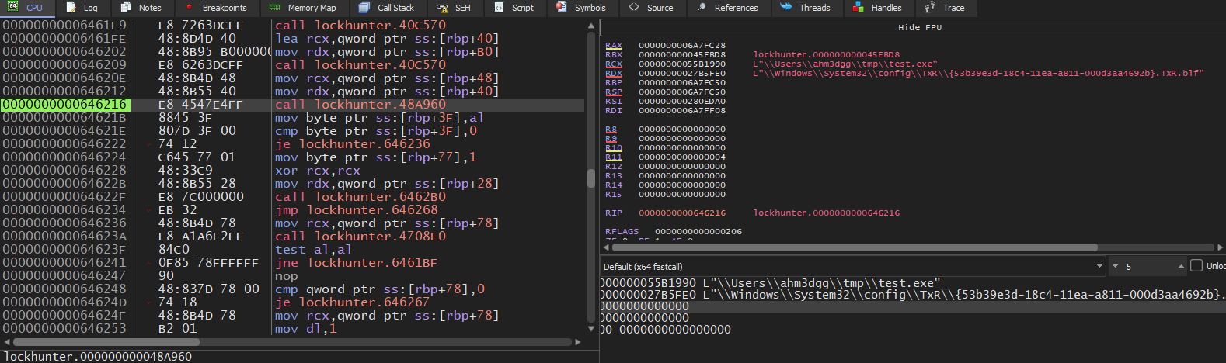Click the disassembly vertical scrollbar down arrow
This screenshot has width=1226, height=363.
[591, 329]
